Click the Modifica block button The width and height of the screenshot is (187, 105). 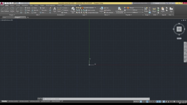[x=107, y=10]
